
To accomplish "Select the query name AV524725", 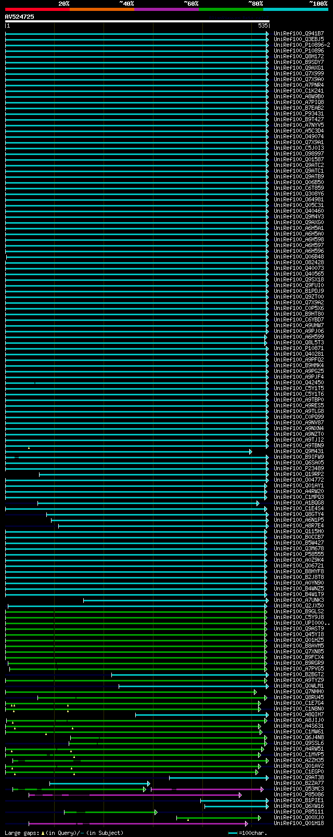I will (20, 17).
